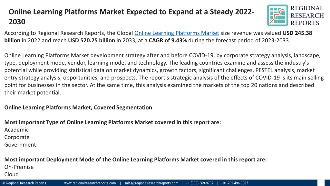
Task: Click the © Regional Research Reports footer text
Action: pyautogui.click(x=24, y=183)
